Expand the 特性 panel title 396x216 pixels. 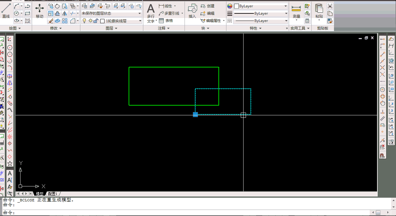[256, 28]
